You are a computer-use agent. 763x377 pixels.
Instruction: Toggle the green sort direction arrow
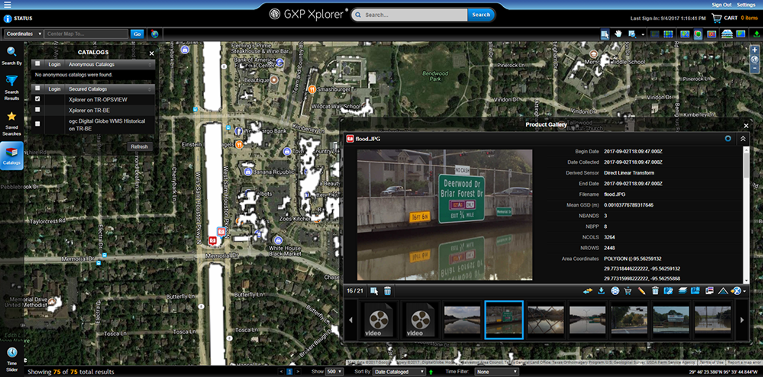(431, 372)
